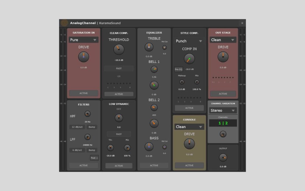Switch HPF slope to 12 dB/oct
This screenshot has width=305, height=191.
[77, 127]
